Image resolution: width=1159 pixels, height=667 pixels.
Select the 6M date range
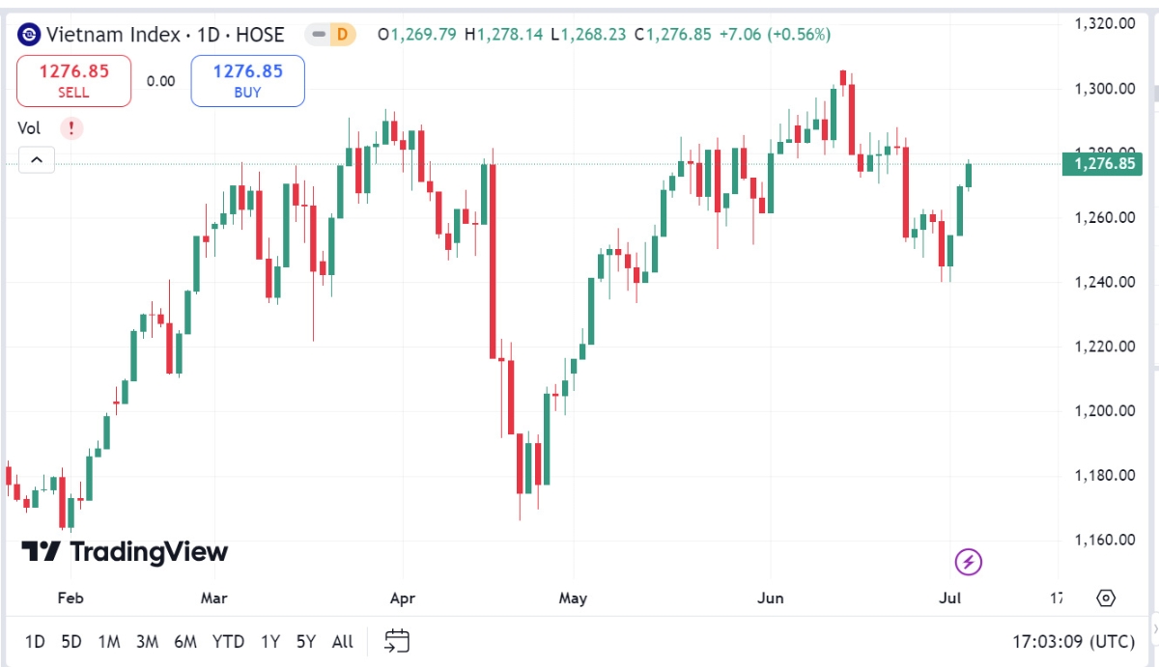point(185,641)
